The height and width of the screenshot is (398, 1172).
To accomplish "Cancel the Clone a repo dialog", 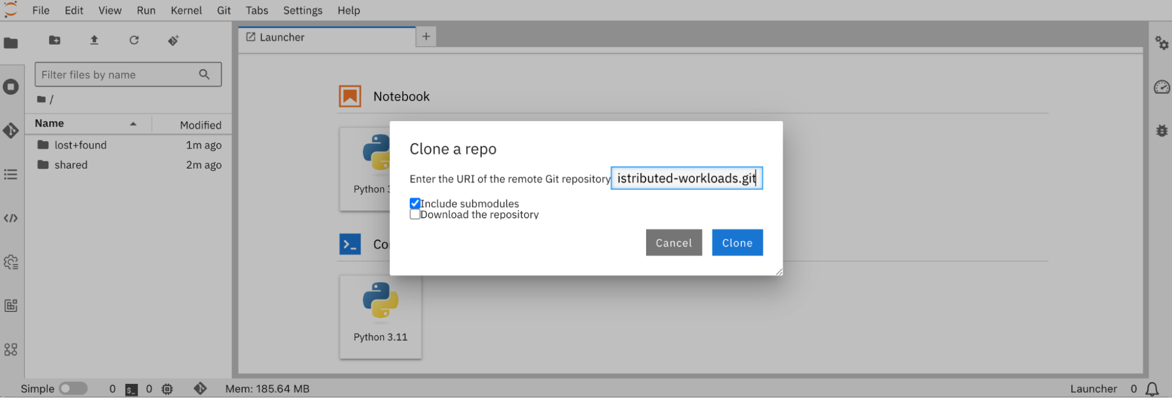I will (673, 243).
